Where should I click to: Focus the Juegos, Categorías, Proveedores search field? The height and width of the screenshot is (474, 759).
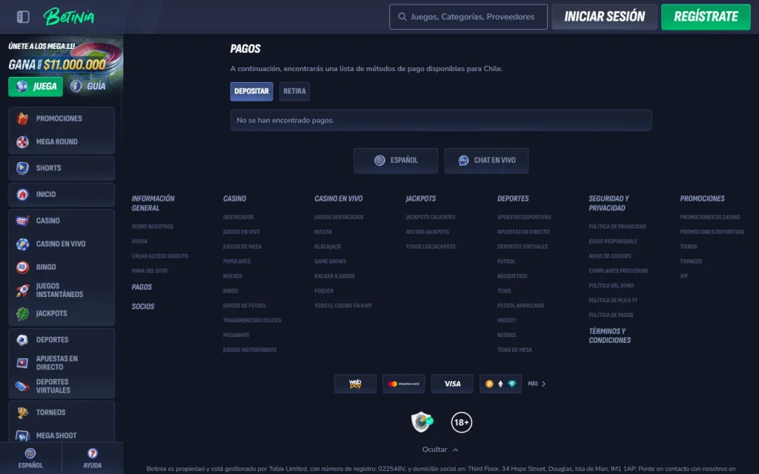point(468,17)
